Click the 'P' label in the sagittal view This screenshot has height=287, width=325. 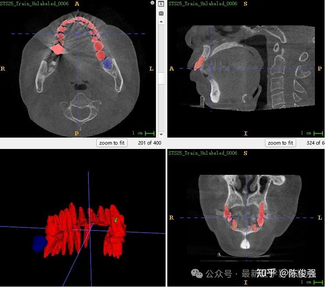tap(320, 69)
